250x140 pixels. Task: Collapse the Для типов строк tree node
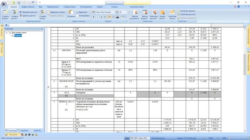pyautogui.click(x=7, y=33)
